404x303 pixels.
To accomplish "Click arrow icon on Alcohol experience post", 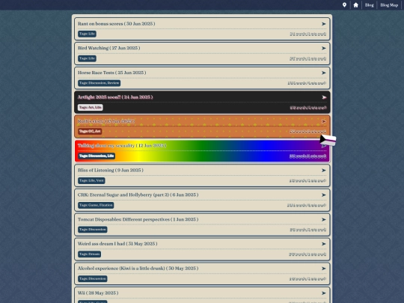I will coord(324,269).
